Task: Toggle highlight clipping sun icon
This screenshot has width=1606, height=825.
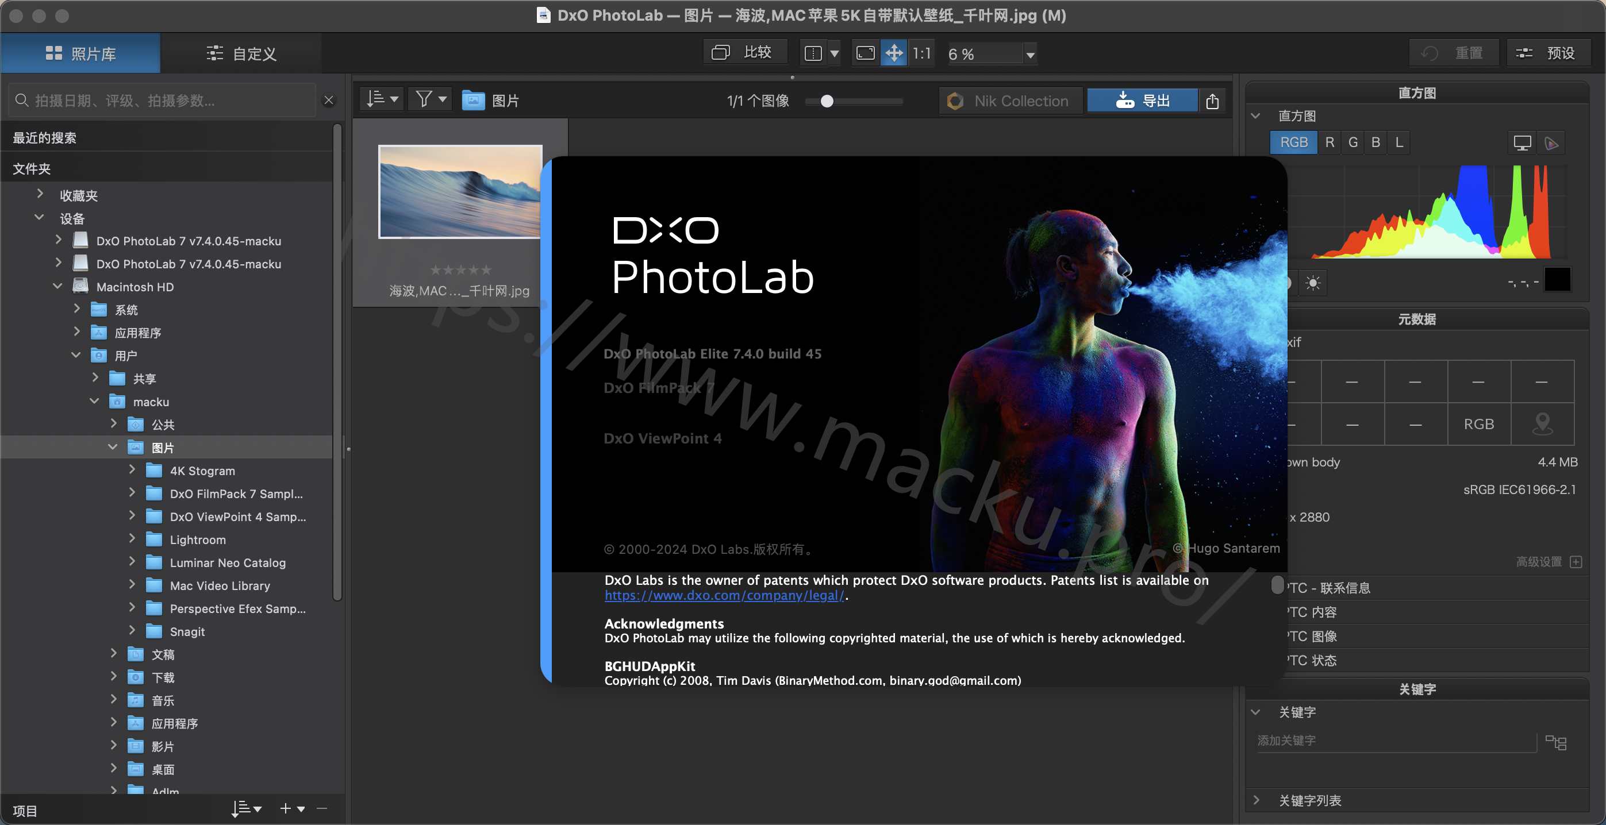Action: pyautogui.click(x=1312, y=283)
